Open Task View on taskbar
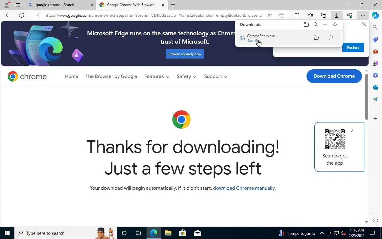This screenshot has width=382, height=239. pyautogui.click(x=138, y=233)
